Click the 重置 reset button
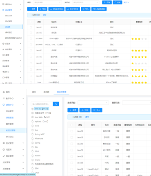 tap(118, 2)
